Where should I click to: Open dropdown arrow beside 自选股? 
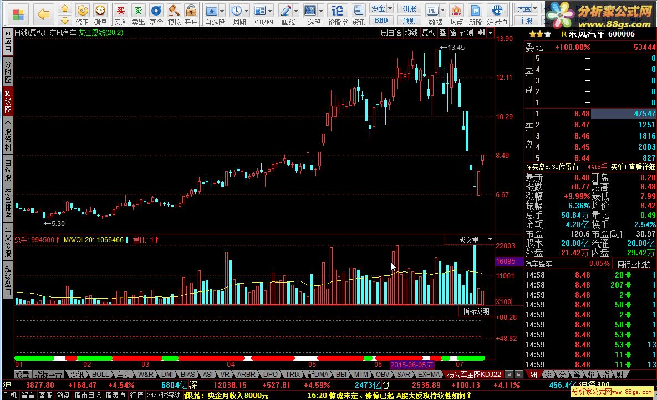click(x=222, y=10)
